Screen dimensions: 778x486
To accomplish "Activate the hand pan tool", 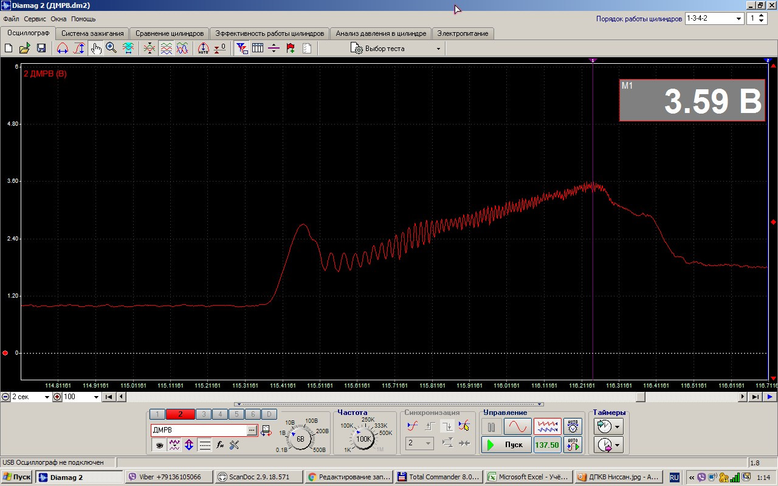I will (96, 48).
